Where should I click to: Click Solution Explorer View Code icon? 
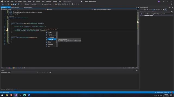[161, 10]
